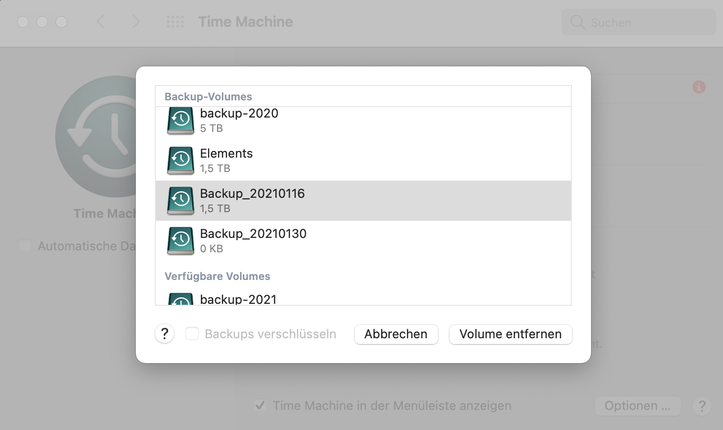Toggle Time Machine in der Menüleiste anzeigen

tap(261, 406)
